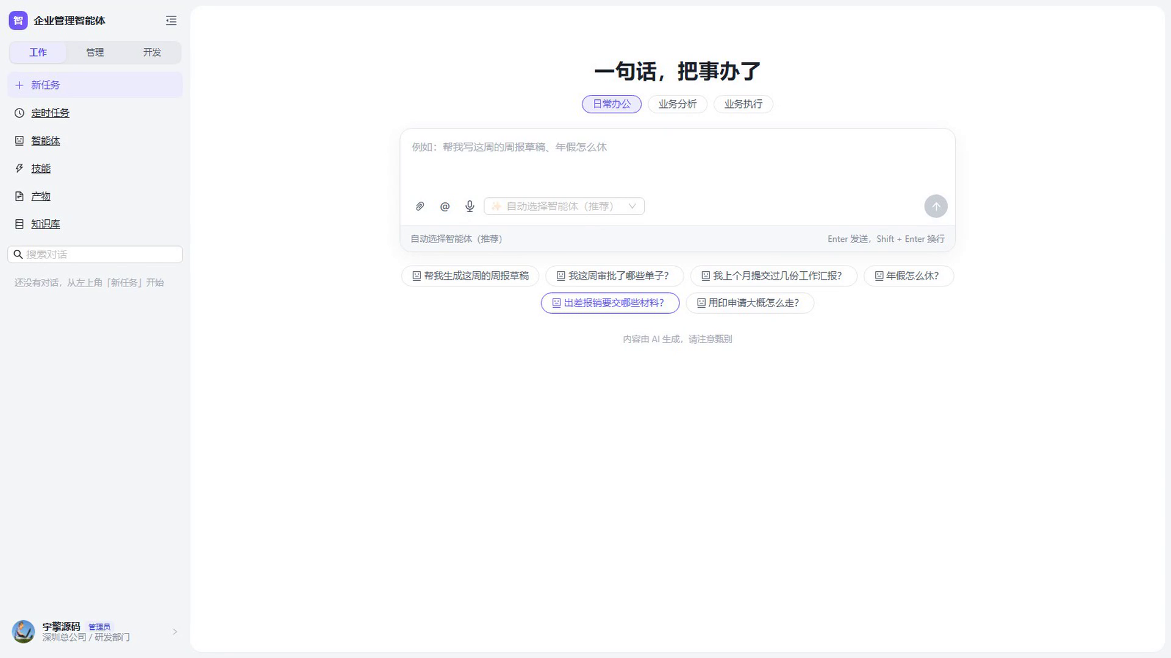1171x658 pixels.
Task: Click the @ mention icon
Action: [x=445, y=207]
